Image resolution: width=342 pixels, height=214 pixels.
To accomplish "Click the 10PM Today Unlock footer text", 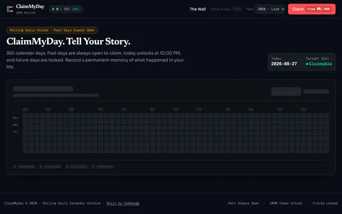I will coord(286,203).
